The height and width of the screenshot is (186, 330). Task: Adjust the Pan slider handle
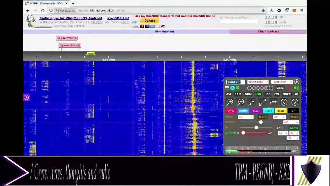tap(256, 128)
